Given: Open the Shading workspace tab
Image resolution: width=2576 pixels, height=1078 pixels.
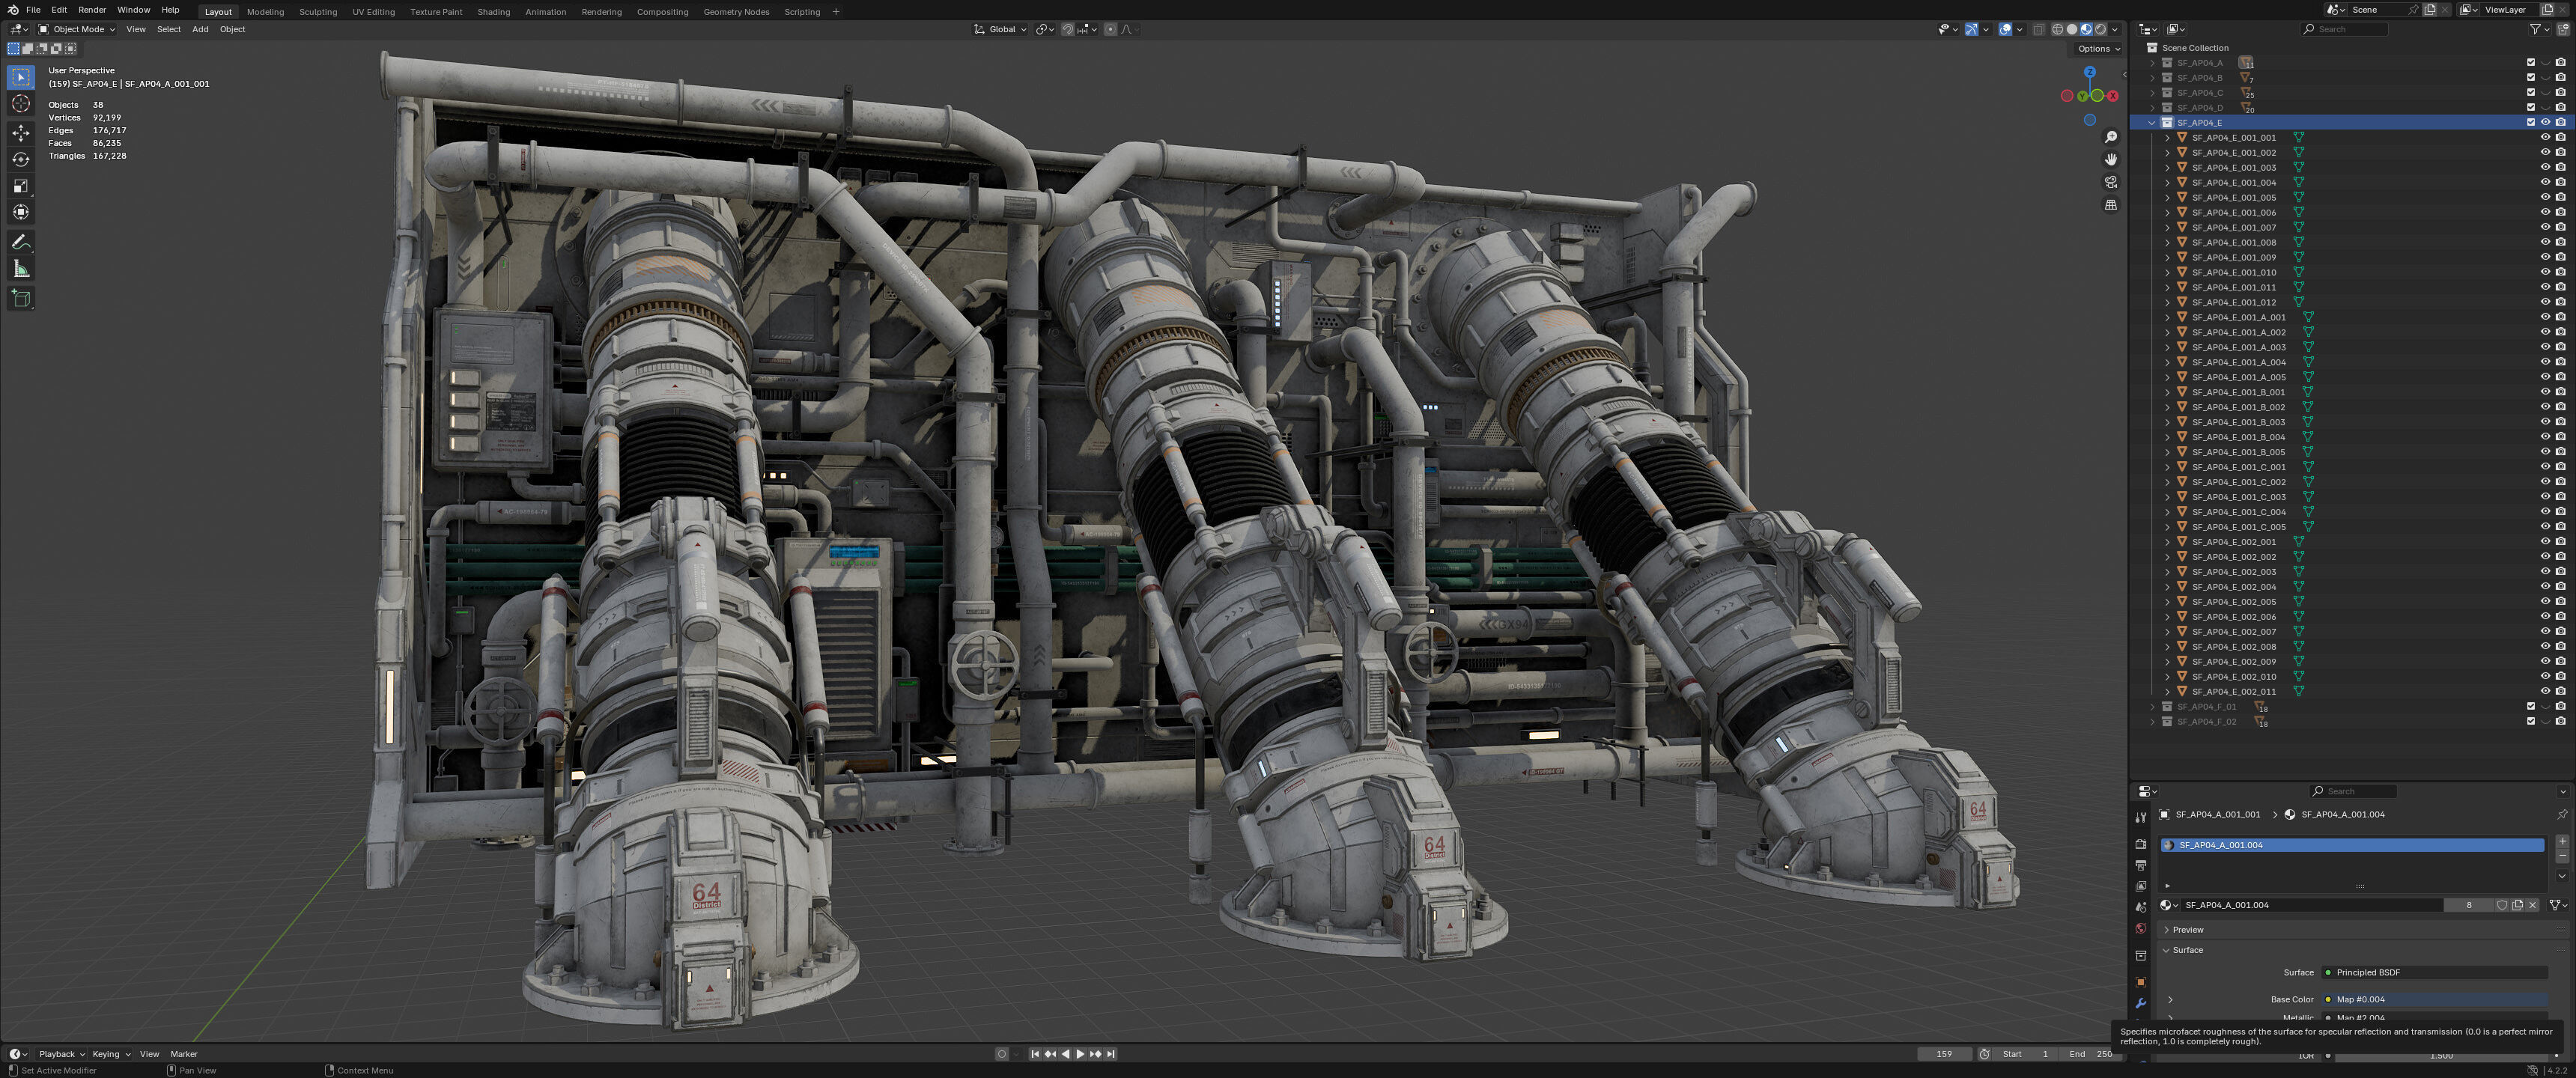Looking at the screenshot, I should pos(493,12).
